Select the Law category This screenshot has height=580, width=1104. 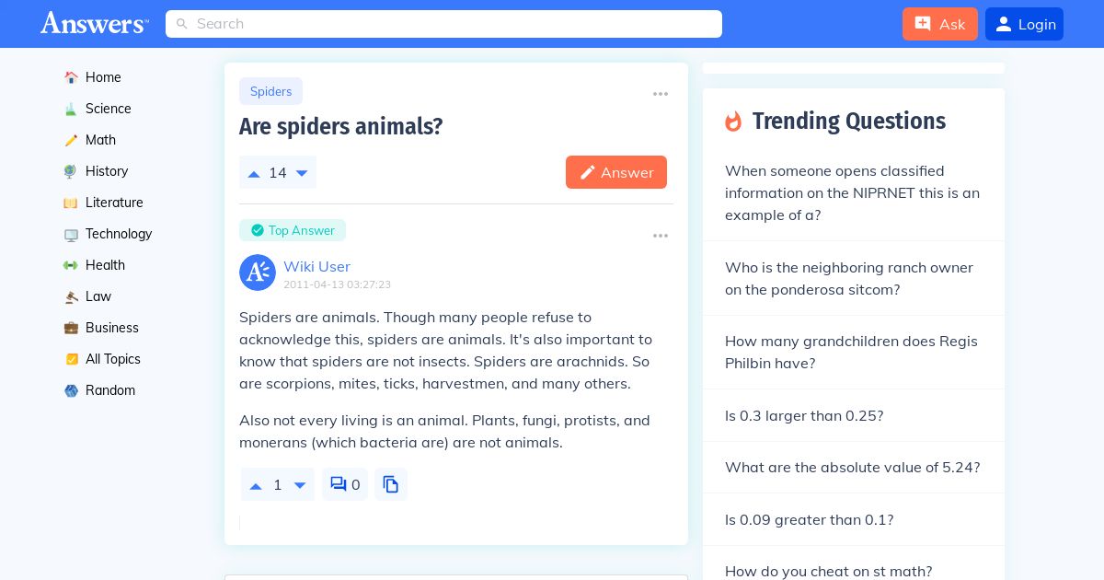[98, 296]
